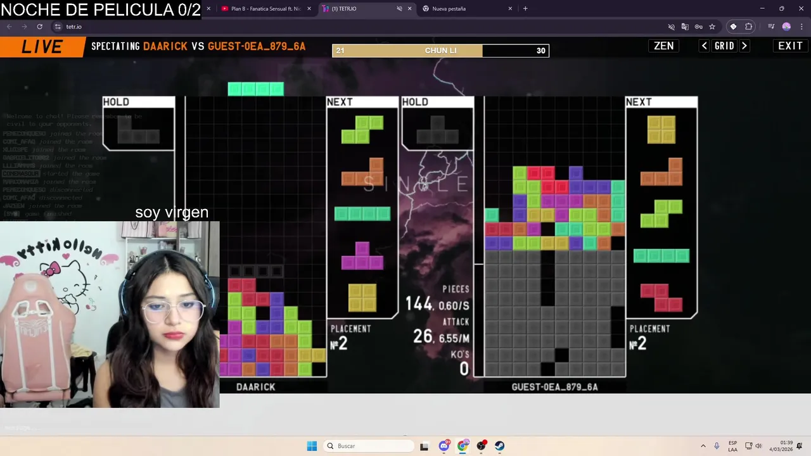
Task: Click the pinned extension icon in toolbar
Action: point(733,27)
